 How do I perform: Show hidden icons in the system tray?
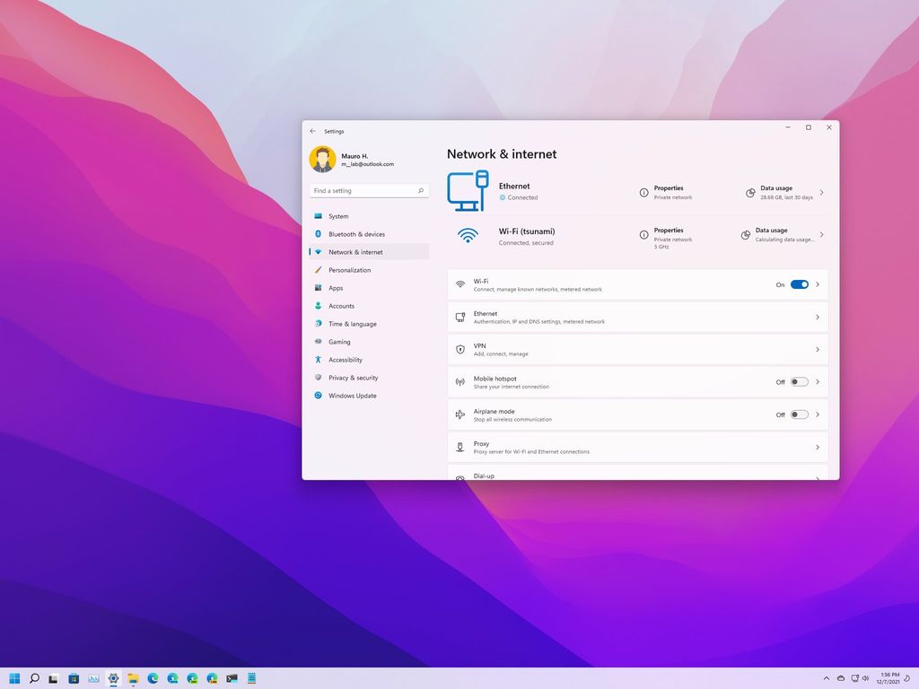pyautogui.click(x=826, y=679)
